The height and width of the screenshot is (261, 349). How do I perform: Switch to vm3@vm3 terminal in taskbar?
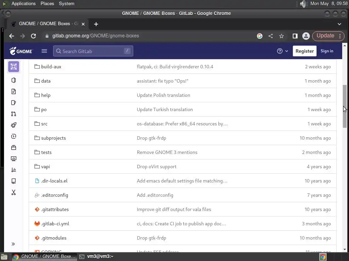click(x=96, y=257)
